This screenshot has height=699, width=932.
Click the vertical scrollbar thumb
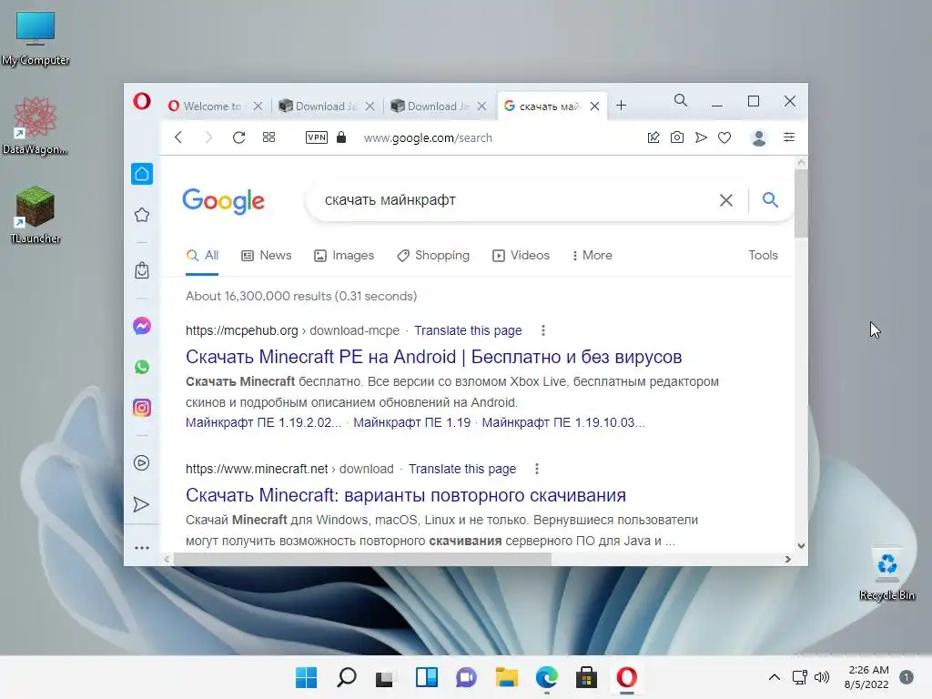801,203
